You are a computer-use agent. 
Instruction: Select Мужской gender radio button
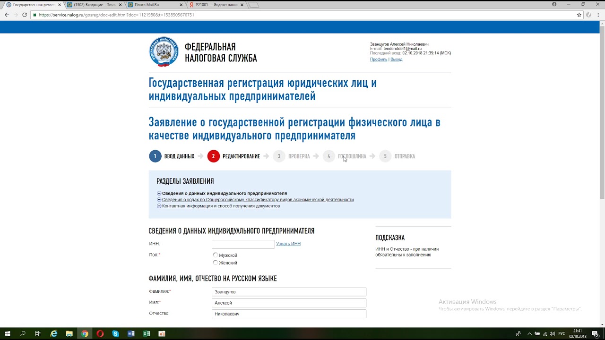click(x=216, y=255)
